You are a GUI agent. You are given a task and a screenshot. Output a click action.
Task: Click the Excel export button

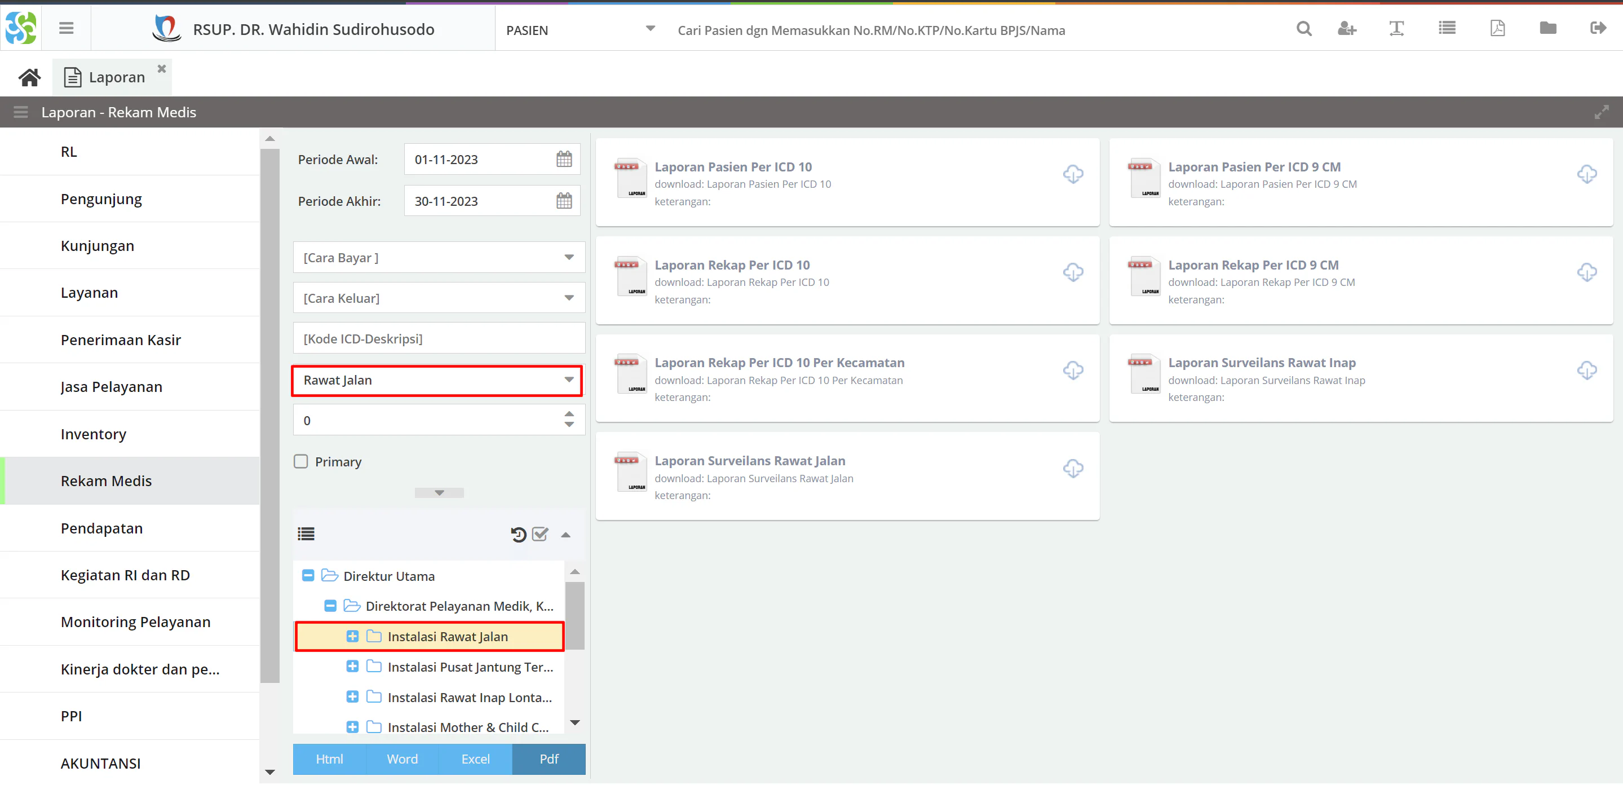pyautogui.click(x=475, y=759)
